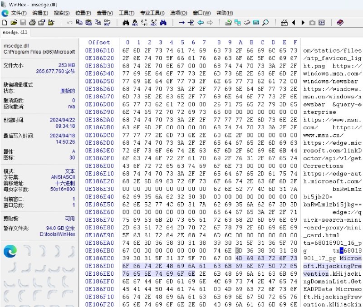
Task: Click the 十六进制 offset mode value
Action: coord(65,183)
